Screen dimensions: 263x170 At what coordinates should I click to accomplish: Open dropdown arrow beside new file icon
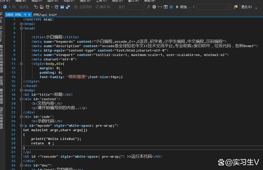click(x=52, y=7)
